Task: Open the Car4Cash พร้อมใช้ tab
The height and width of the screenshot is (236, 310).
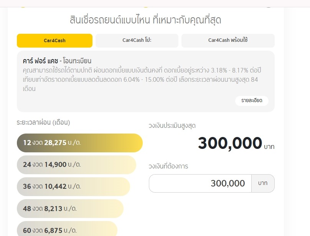Action: pyautogui.click(x=228, y=40)
